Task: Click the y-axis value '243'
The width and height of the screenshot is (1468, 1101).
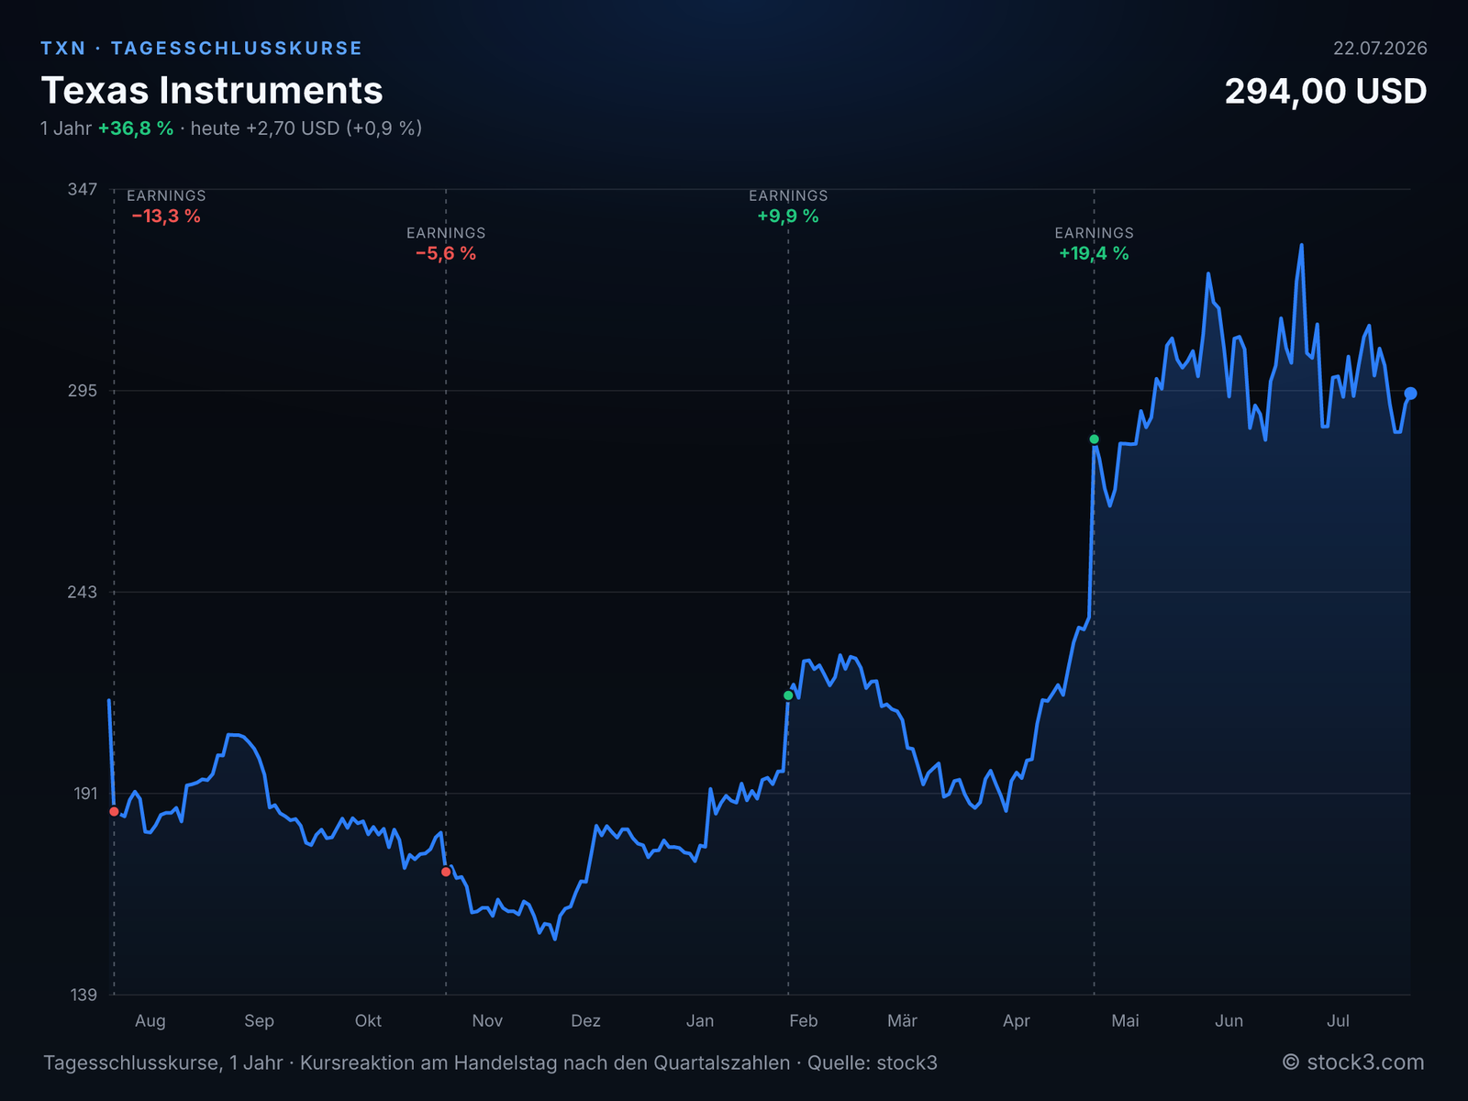Action: (82, 592)
